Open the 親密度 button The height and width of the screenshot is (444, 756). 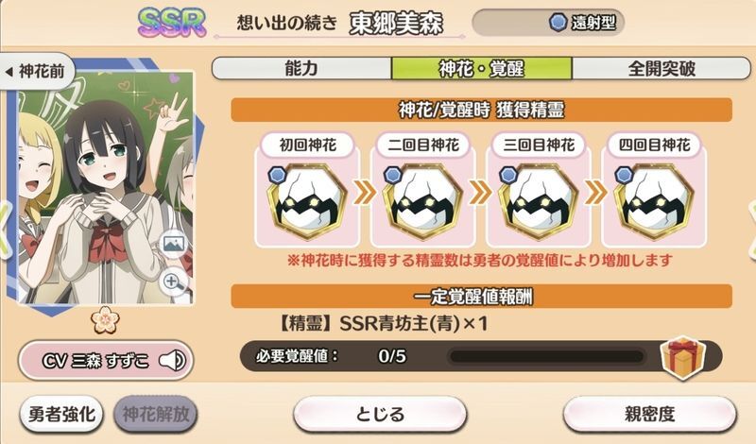click(649, 414)
